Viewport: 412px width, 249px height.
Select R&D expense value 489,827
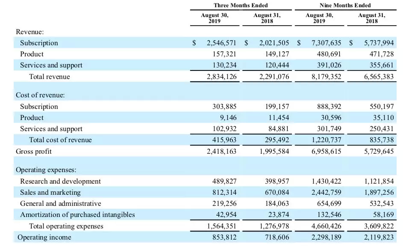click(224, 182)
